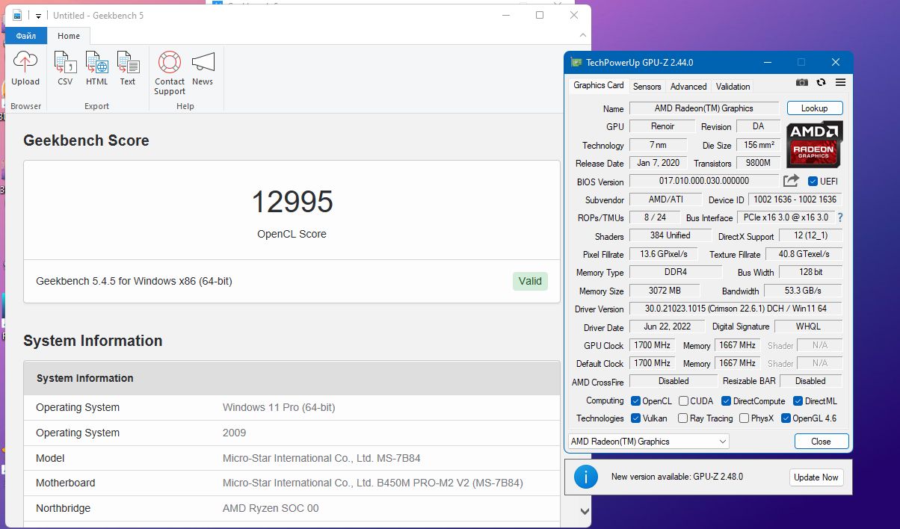Image resolution: width=900 pixels, height=529 pixels.
Task: Click the AMD Ryzen SOC 00 value
Action: pos(271,508)
